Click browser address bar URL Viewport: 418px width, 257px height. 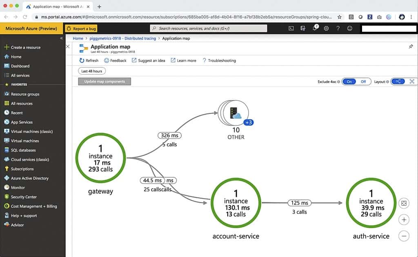tap(186, 17)
